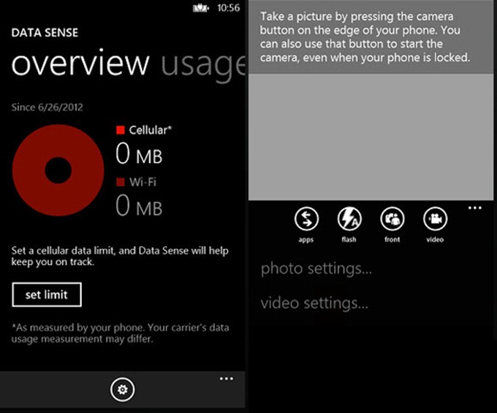Select the overview pivot tab

(80, 63)
